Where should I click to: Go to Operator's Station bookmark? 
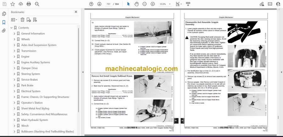tap(32, 103)
